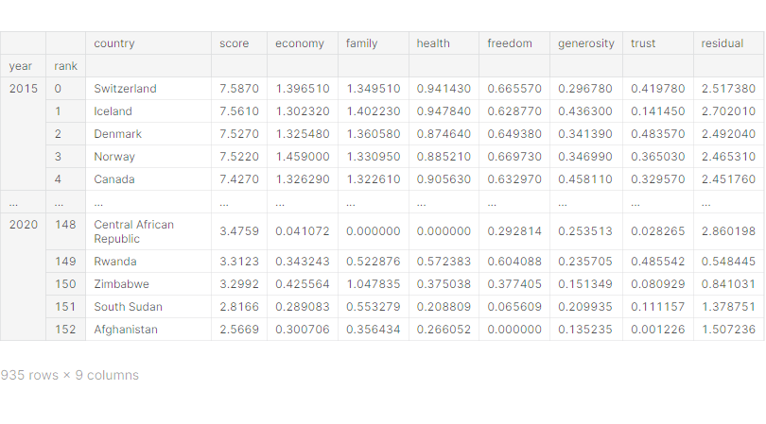Click Rwanda's residual value 0.548445
Viewport: 766px width, 424px height.
(x=728, y=262)
